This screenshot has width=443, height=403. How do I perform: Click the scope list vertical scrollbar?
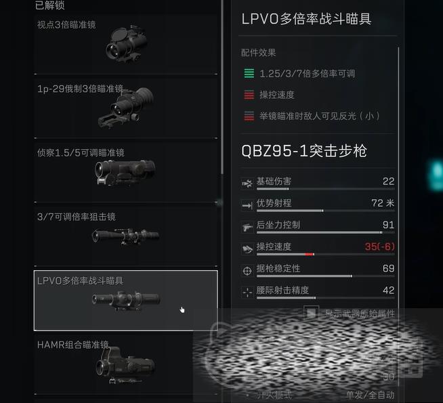point(222,87)
